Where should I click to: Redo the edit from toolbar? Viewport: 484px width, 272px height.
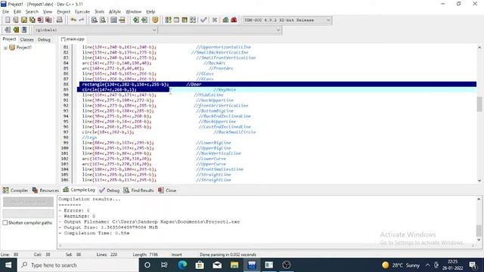82,20
